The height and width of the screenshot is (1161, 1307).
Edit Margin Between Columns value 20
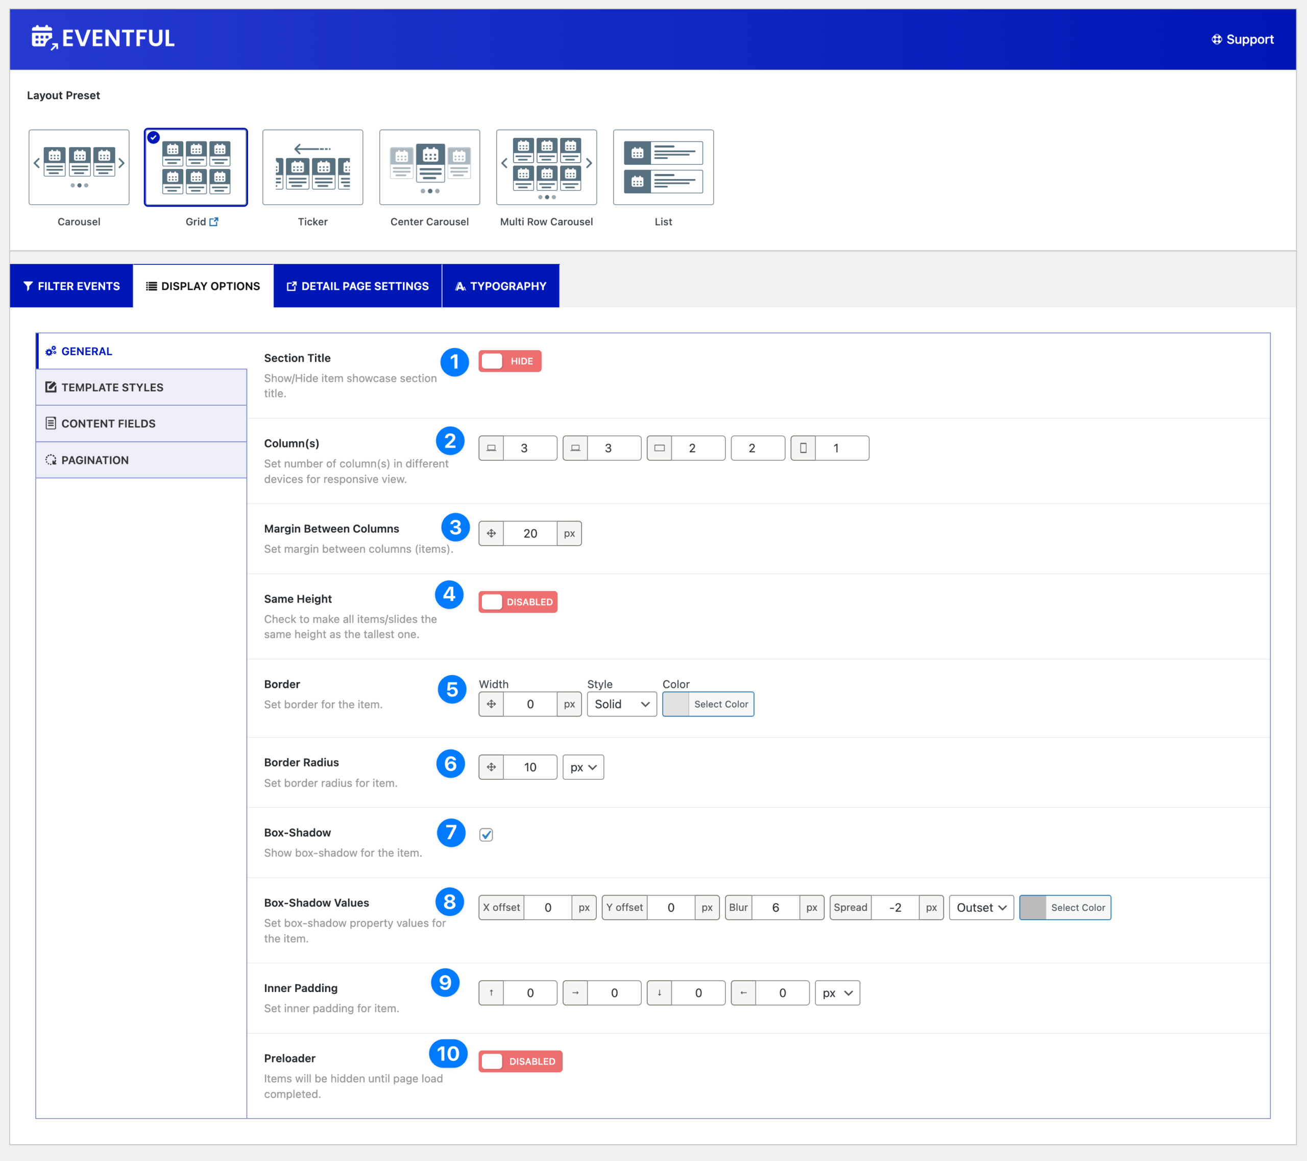tap(530, 533)
